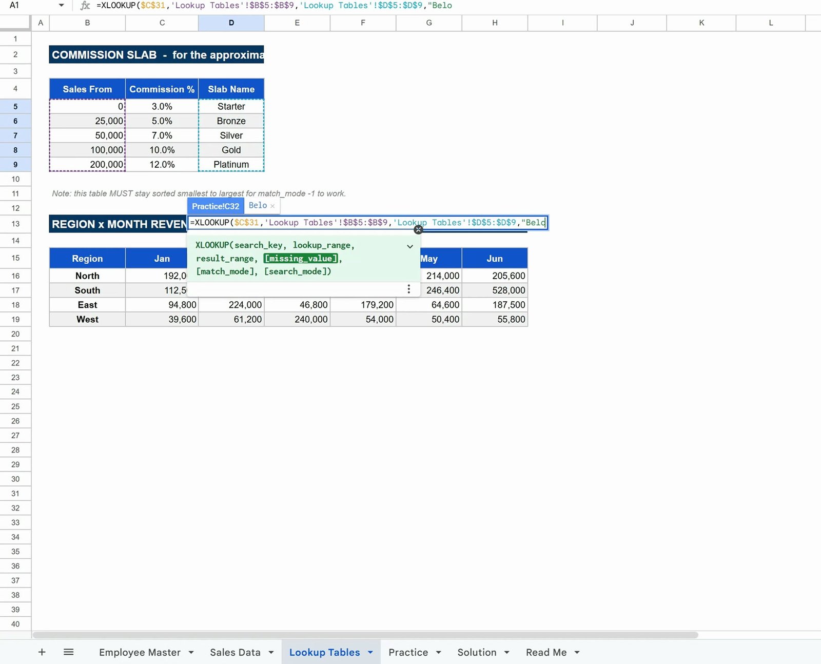Open Read Me tab dropdown arrow
Image resolution: width=821 pixels, height=664 pixels.
[x=577, y=652]
